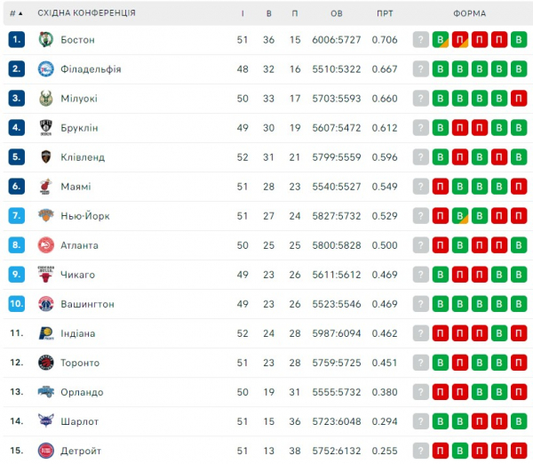Viewport: 533px width, 464px height.
Task: Sort table by ОВ column header
Action: point(336,13)
